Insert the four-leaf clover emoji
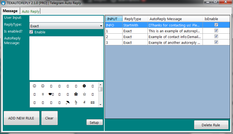 coord(76,94)
